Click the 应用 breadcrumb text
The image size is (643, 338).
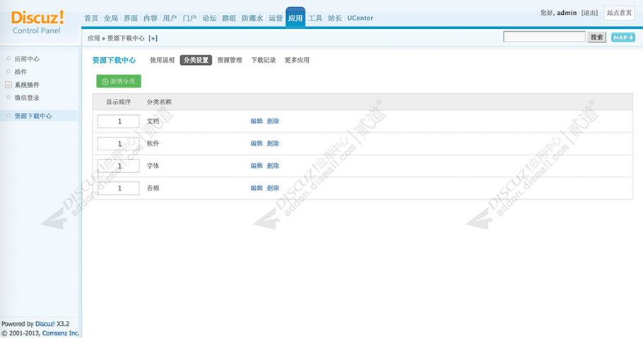pyautogui.click(x=93, y=38)
